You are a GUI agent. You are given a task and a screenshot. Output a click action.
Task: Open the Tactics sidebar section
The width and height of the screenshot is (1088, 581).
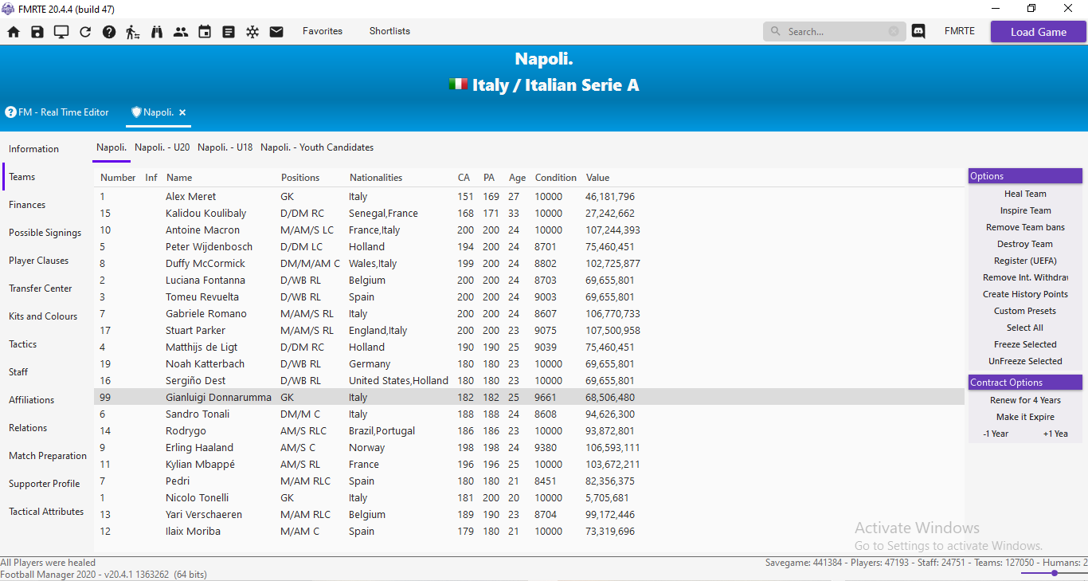[x=23, y=344]
